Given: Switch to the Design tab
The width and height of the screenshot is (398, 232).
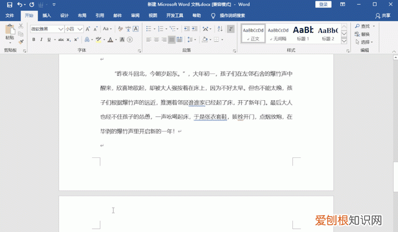Looking at the screenshot, I should point(65,16).
